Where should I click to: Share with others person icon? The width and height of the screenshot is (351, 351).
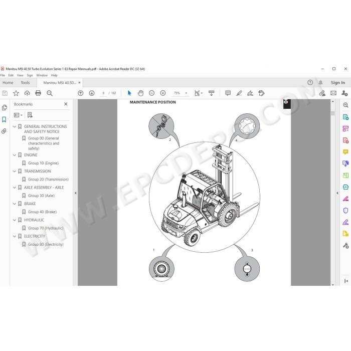point(344,93)
